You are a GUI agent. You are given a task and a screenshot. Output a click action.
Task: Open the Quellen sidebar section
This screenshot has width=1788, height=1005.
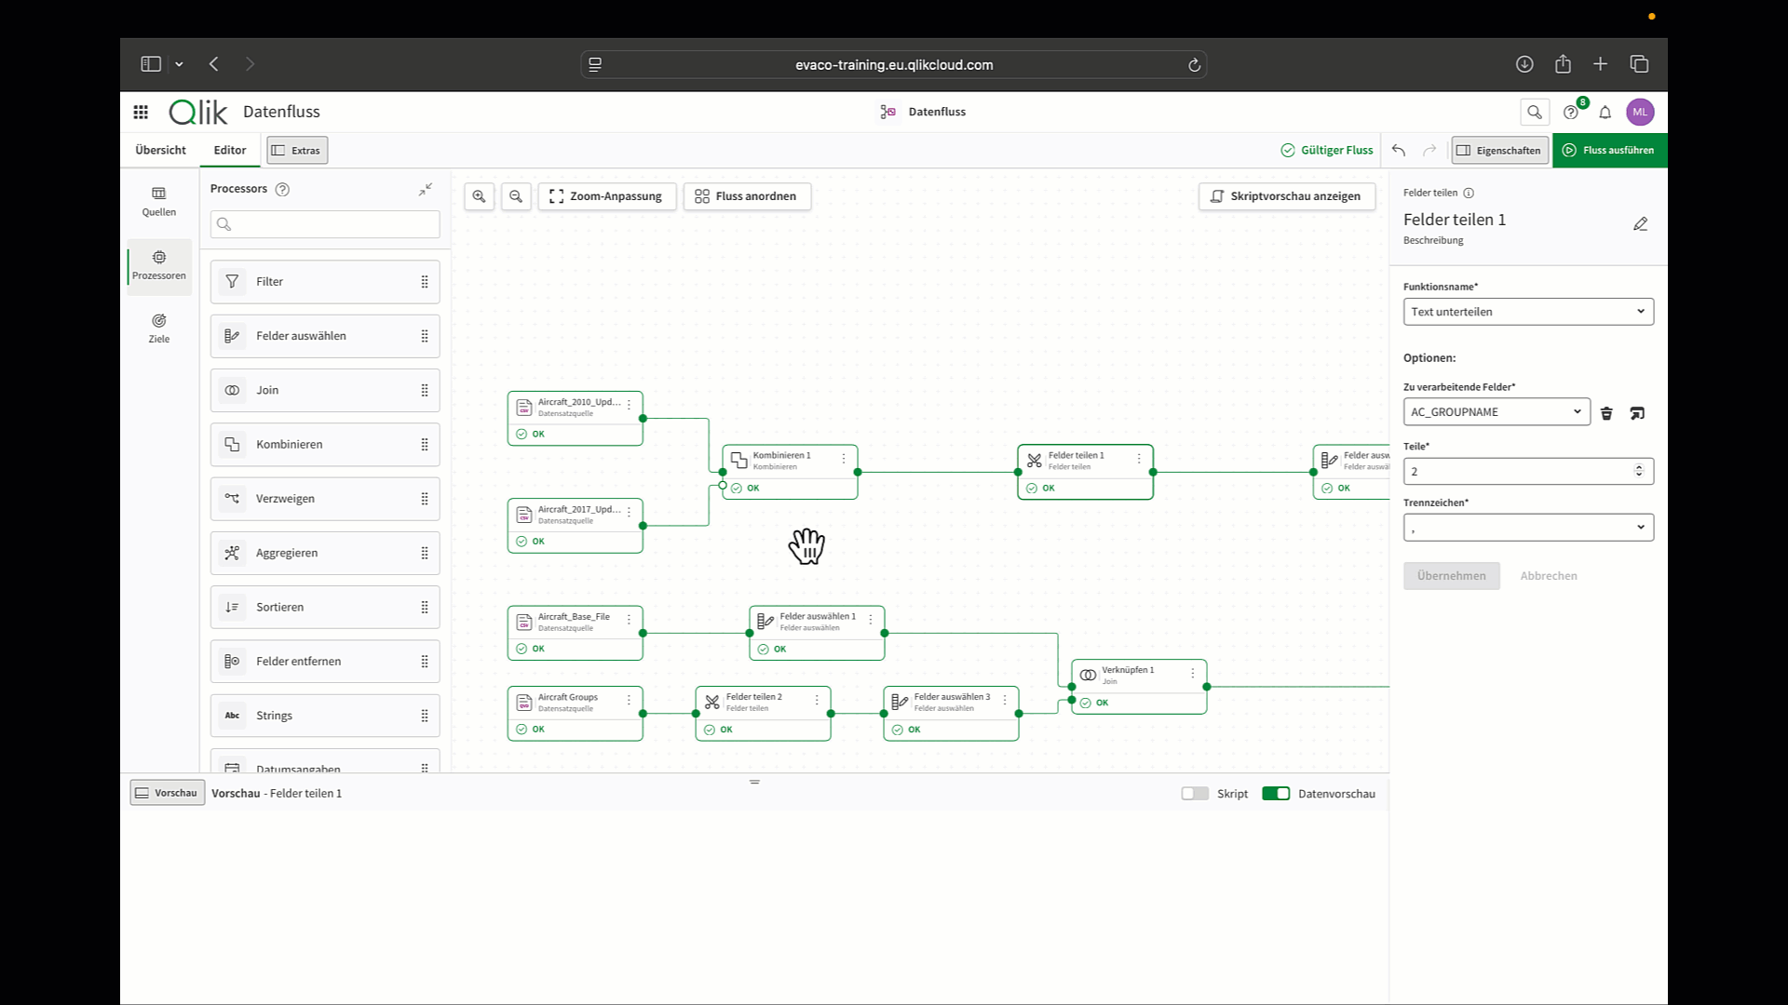159,201
